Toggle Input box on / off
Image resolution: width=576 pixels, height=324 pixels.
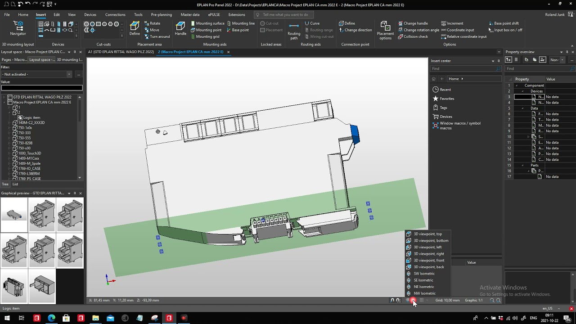click(x=505, y=30)
